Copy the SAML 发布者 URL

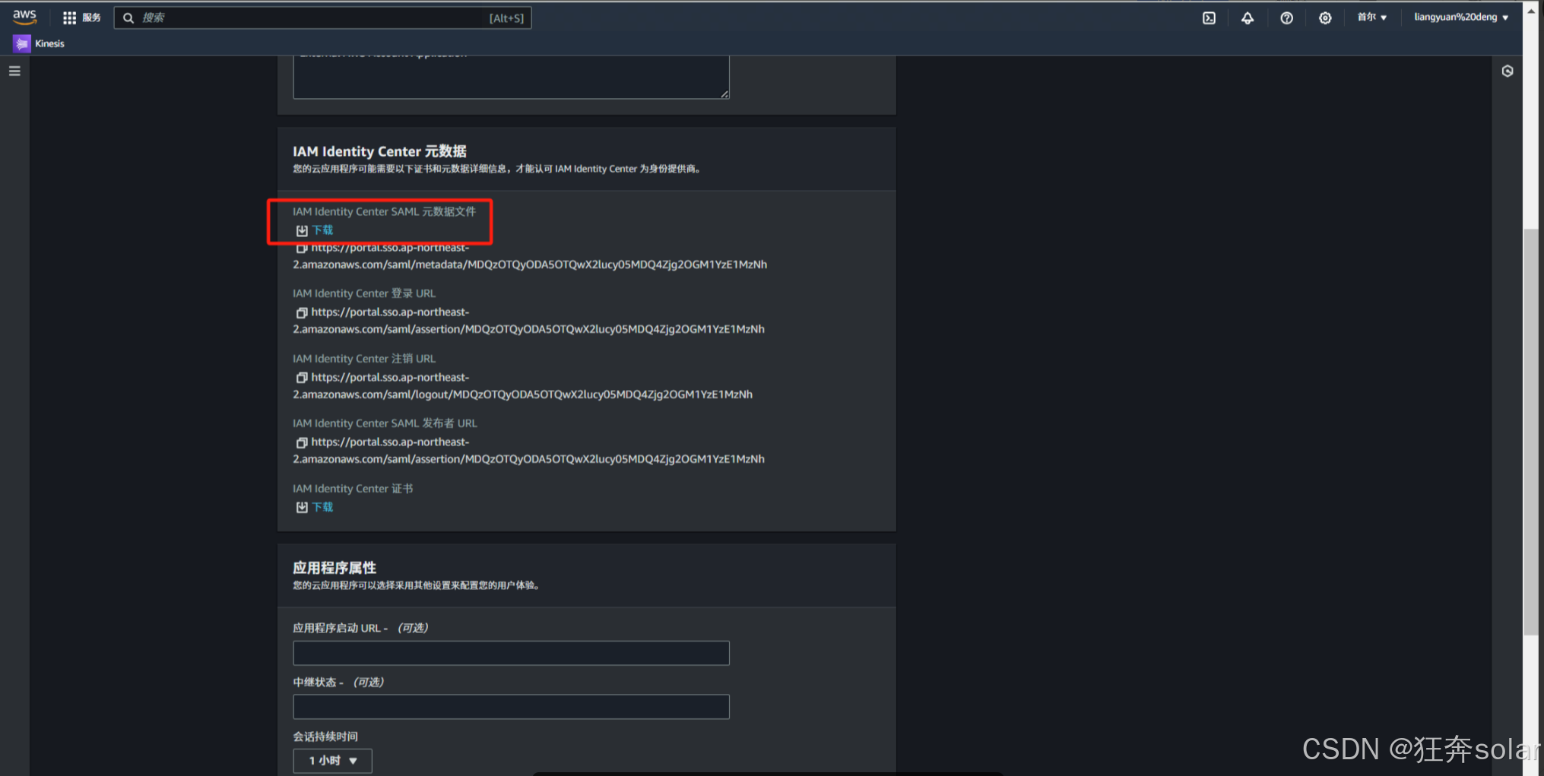302,442
